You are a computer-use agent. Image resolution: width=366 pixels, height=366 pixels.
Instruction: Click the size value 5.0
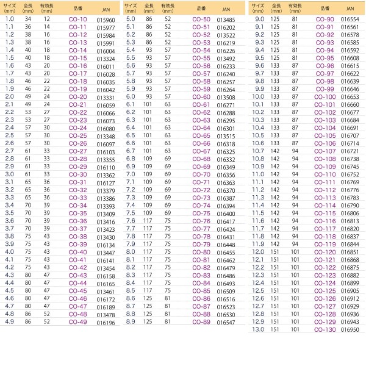[x=131, y=19]
